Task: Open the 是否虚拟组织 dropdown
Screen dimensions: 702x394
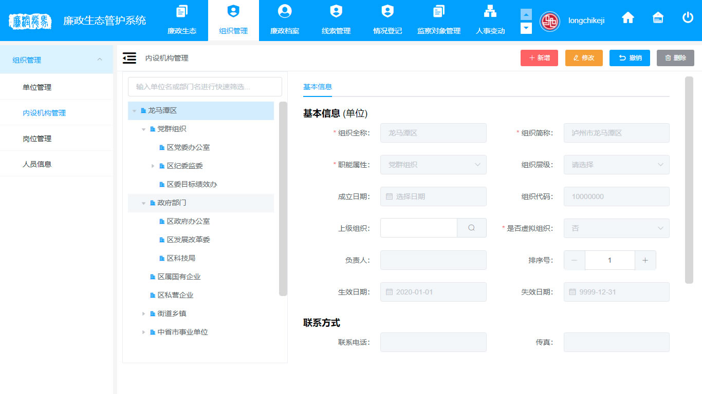Action: [616, 228]
